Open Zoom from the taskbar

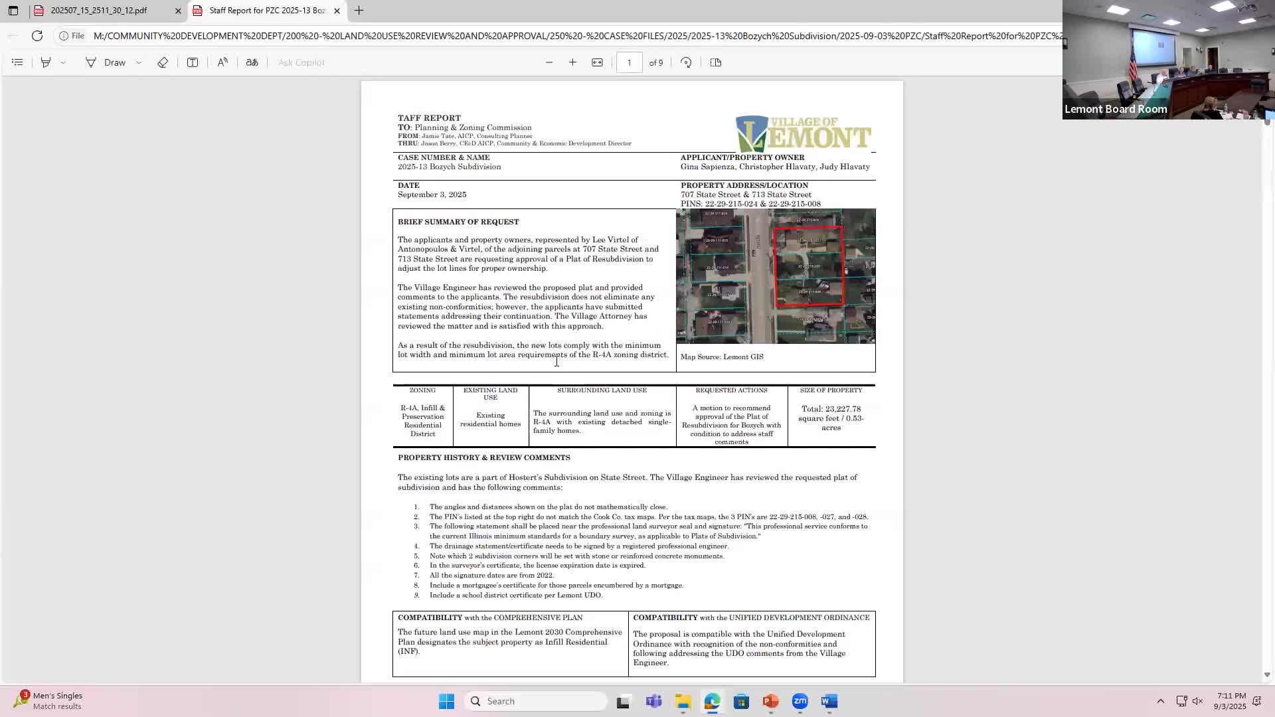(x=800, y=701)
